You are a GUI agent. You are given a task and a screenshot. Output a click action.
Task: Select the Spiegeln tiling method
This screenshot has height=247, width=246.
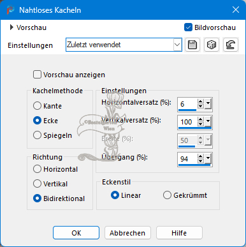pos(37,135)
